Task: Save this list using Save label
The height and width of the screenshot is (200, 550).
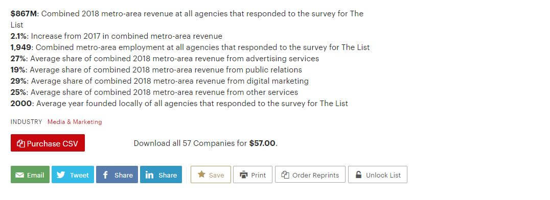Action: pyautogui.click(x=216, y=175)
